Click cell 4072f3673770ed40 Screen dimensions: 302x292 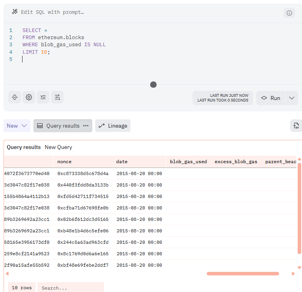pos(27,173)
